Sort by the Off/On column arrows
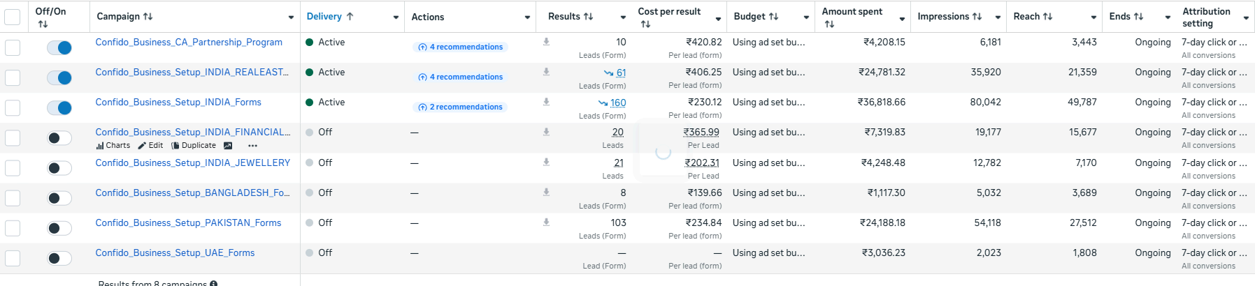This screenshot has width=1255, height=286. pos(43,24)
